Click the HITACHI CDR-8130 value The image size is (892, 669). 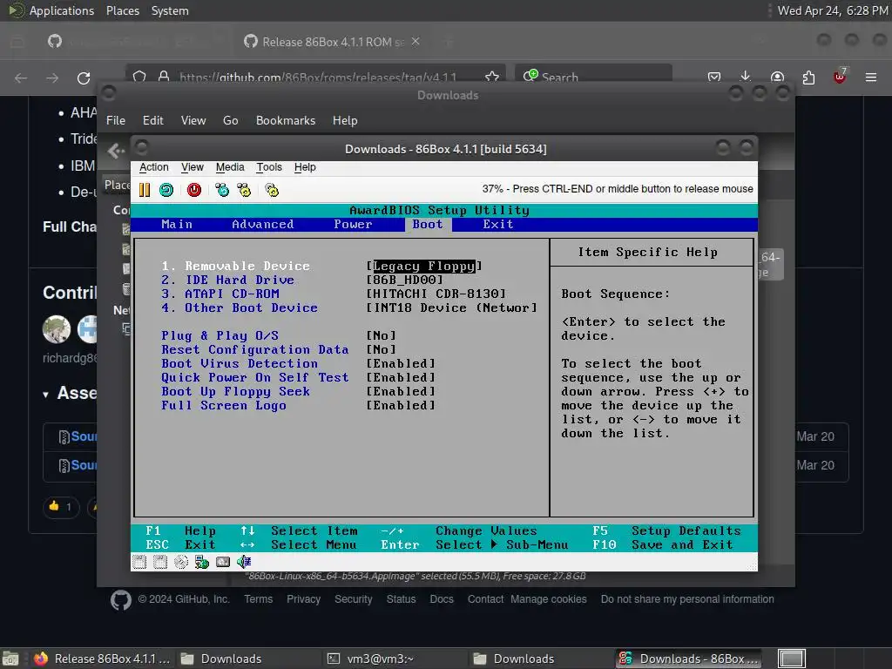(x=436, y=294)
